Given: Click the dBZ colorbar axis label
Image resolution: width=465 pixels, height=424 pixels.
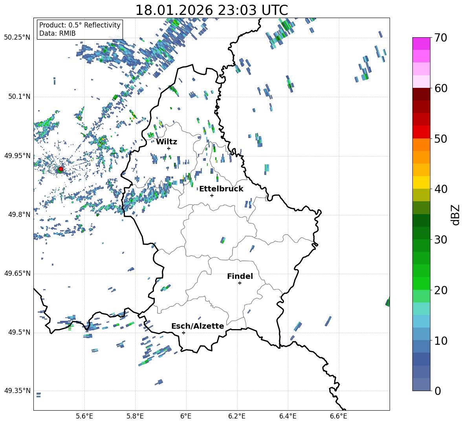Looking at the screenshot, I should click(456, 215).
